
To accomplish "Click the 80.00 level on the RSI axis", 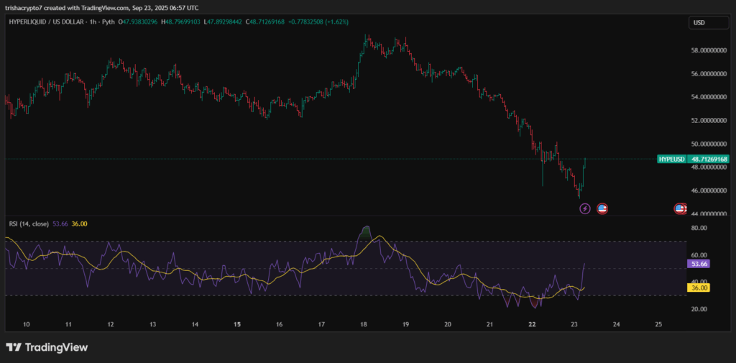I will point(699,228).
